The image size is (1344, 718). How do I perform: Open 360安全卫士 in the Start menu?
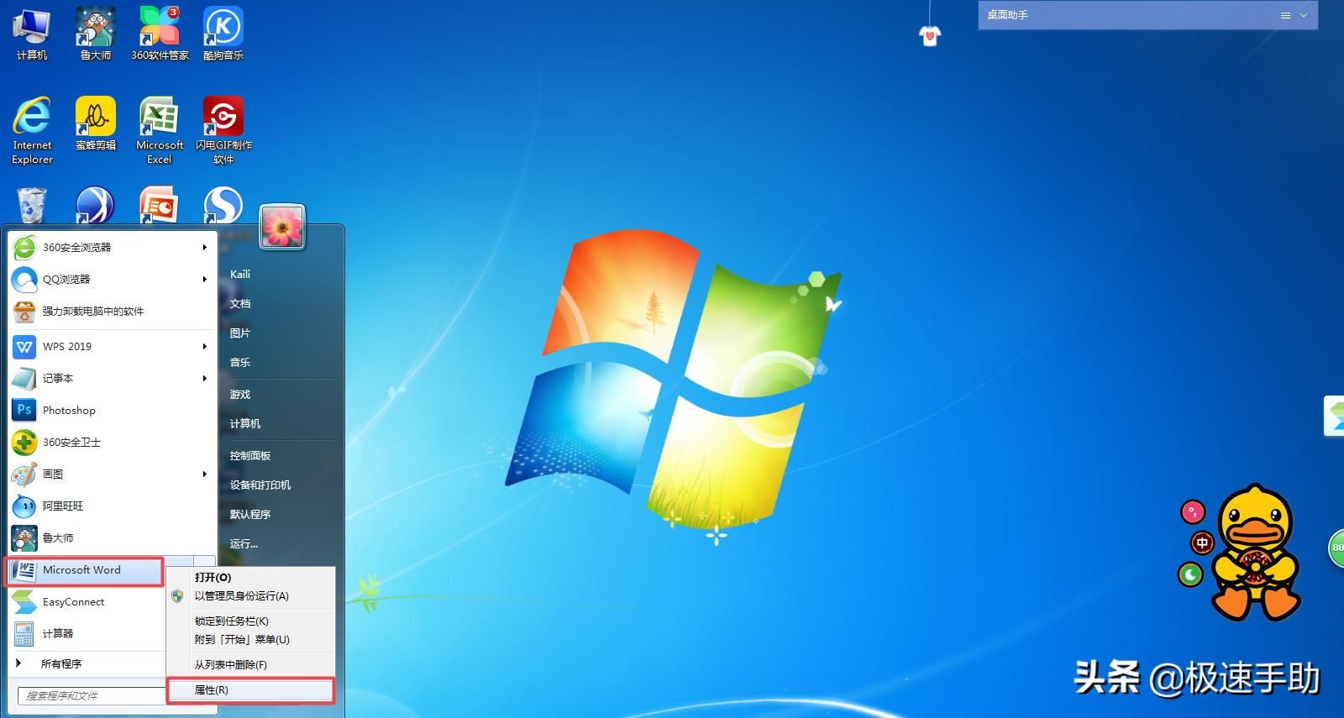coord(111,443)
